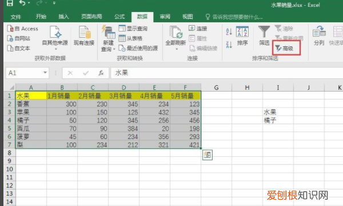The width and height of the screenshot is (343, 206).
Task: Select cell A5 西瓜
Action: pyautogui.click(x=31, y=128)
